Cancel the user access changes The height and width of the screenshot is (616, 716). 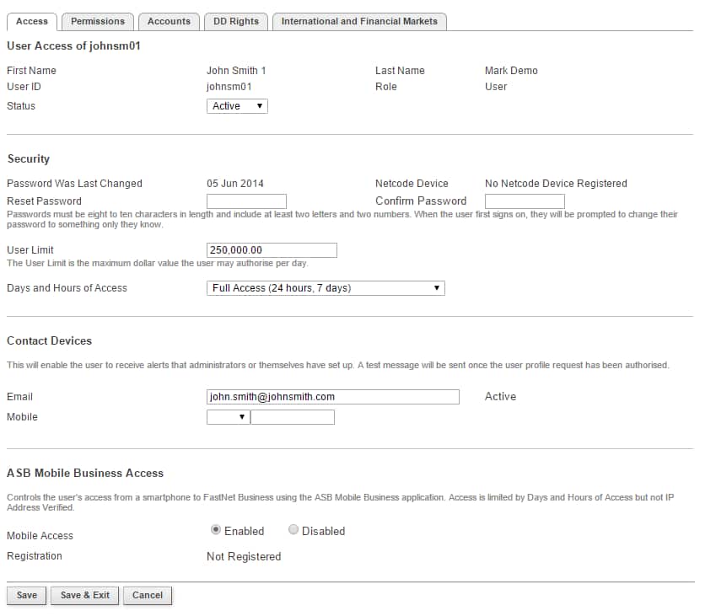click(148, 595)
